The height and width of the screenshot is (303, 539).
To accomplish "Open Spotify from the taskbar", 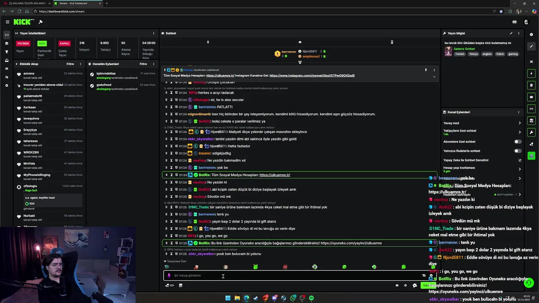I will coord(311,298).
